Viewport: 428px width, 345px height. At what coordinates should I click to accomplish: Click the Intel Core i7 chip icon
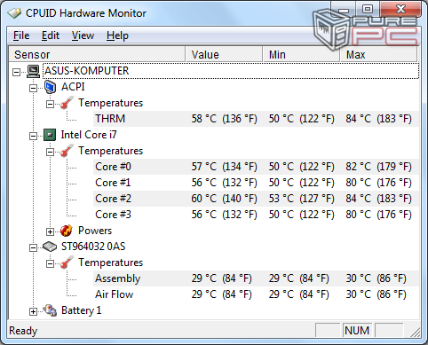tap(50, 135)
